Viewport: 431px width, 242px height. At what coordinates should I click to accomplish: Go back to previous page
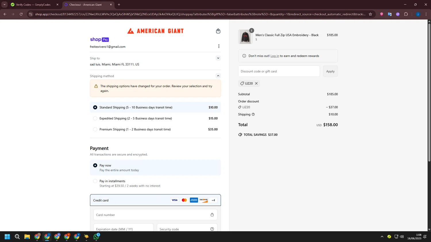click(x=5, y=14)
